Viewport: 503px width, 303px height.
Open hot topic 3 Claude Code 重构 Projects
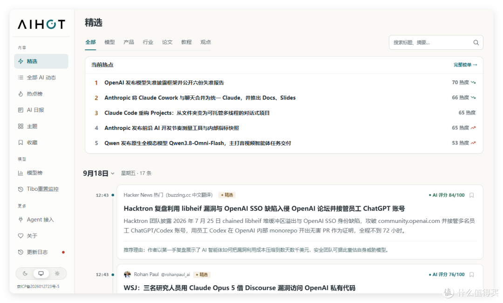(x=187, y=113)
